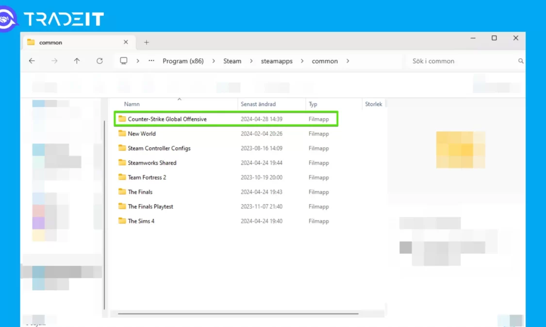Go back using the back arrow
Image resolution: width=546 pixels, height=327 pixels.
point(32,61)
